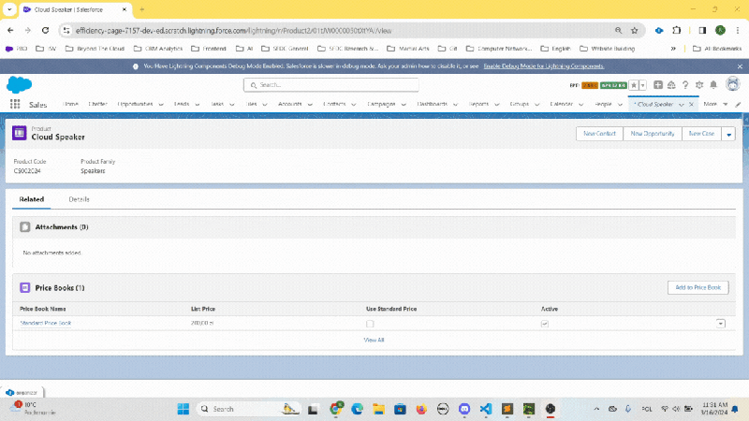The height and width of the screenshot is (421, 749).
Task: Open the Salesforce Help question mark icon
Action: pyautogui.click(x=685, y=85)
